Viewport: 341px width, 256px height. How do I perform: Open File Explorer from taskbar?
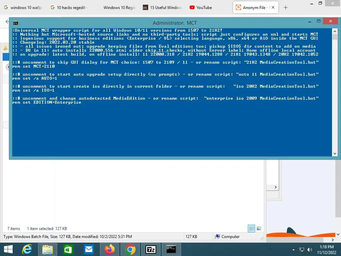coord(48,249)
